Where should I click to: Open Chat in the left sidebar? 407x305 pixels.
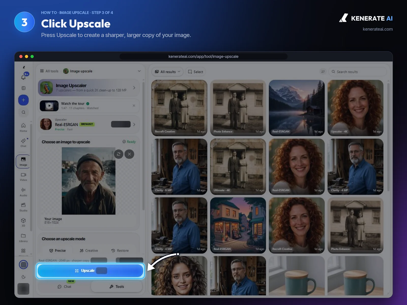pos(23,143)
